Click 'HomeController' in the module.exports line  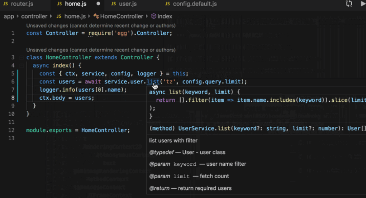(104, 130)
